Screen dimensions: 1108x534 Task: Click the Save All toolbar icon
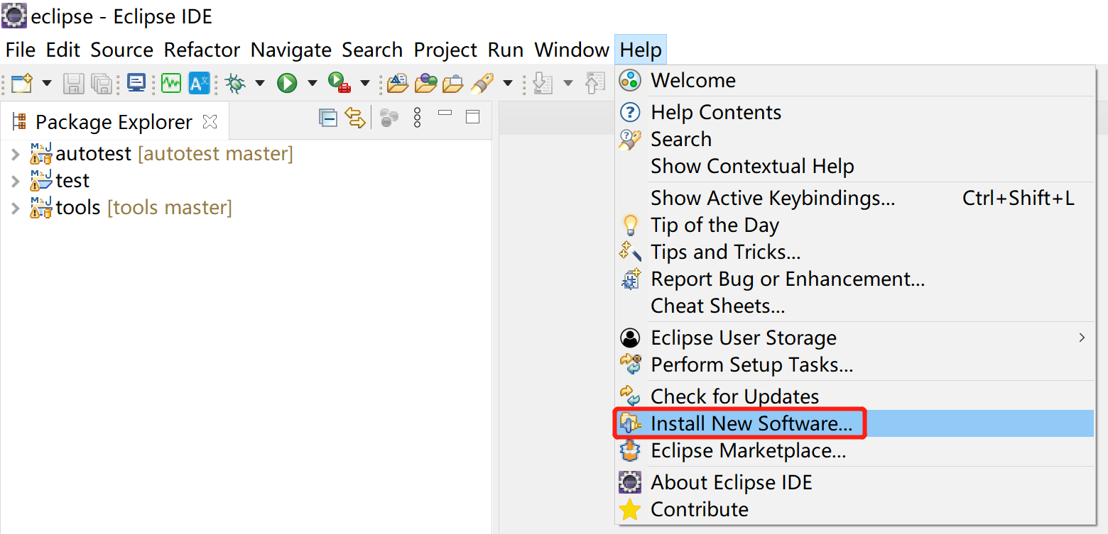pos(102,83)
